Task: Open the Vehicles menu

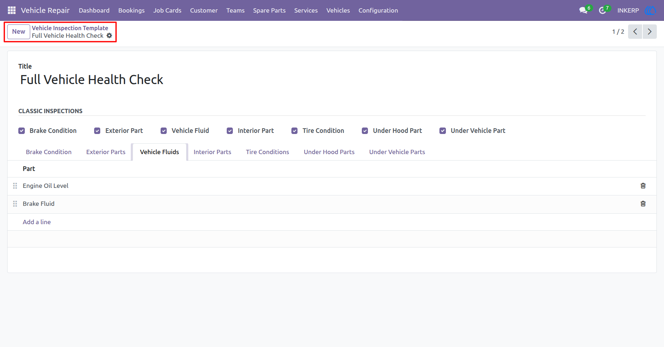Action: click(338, 10)
